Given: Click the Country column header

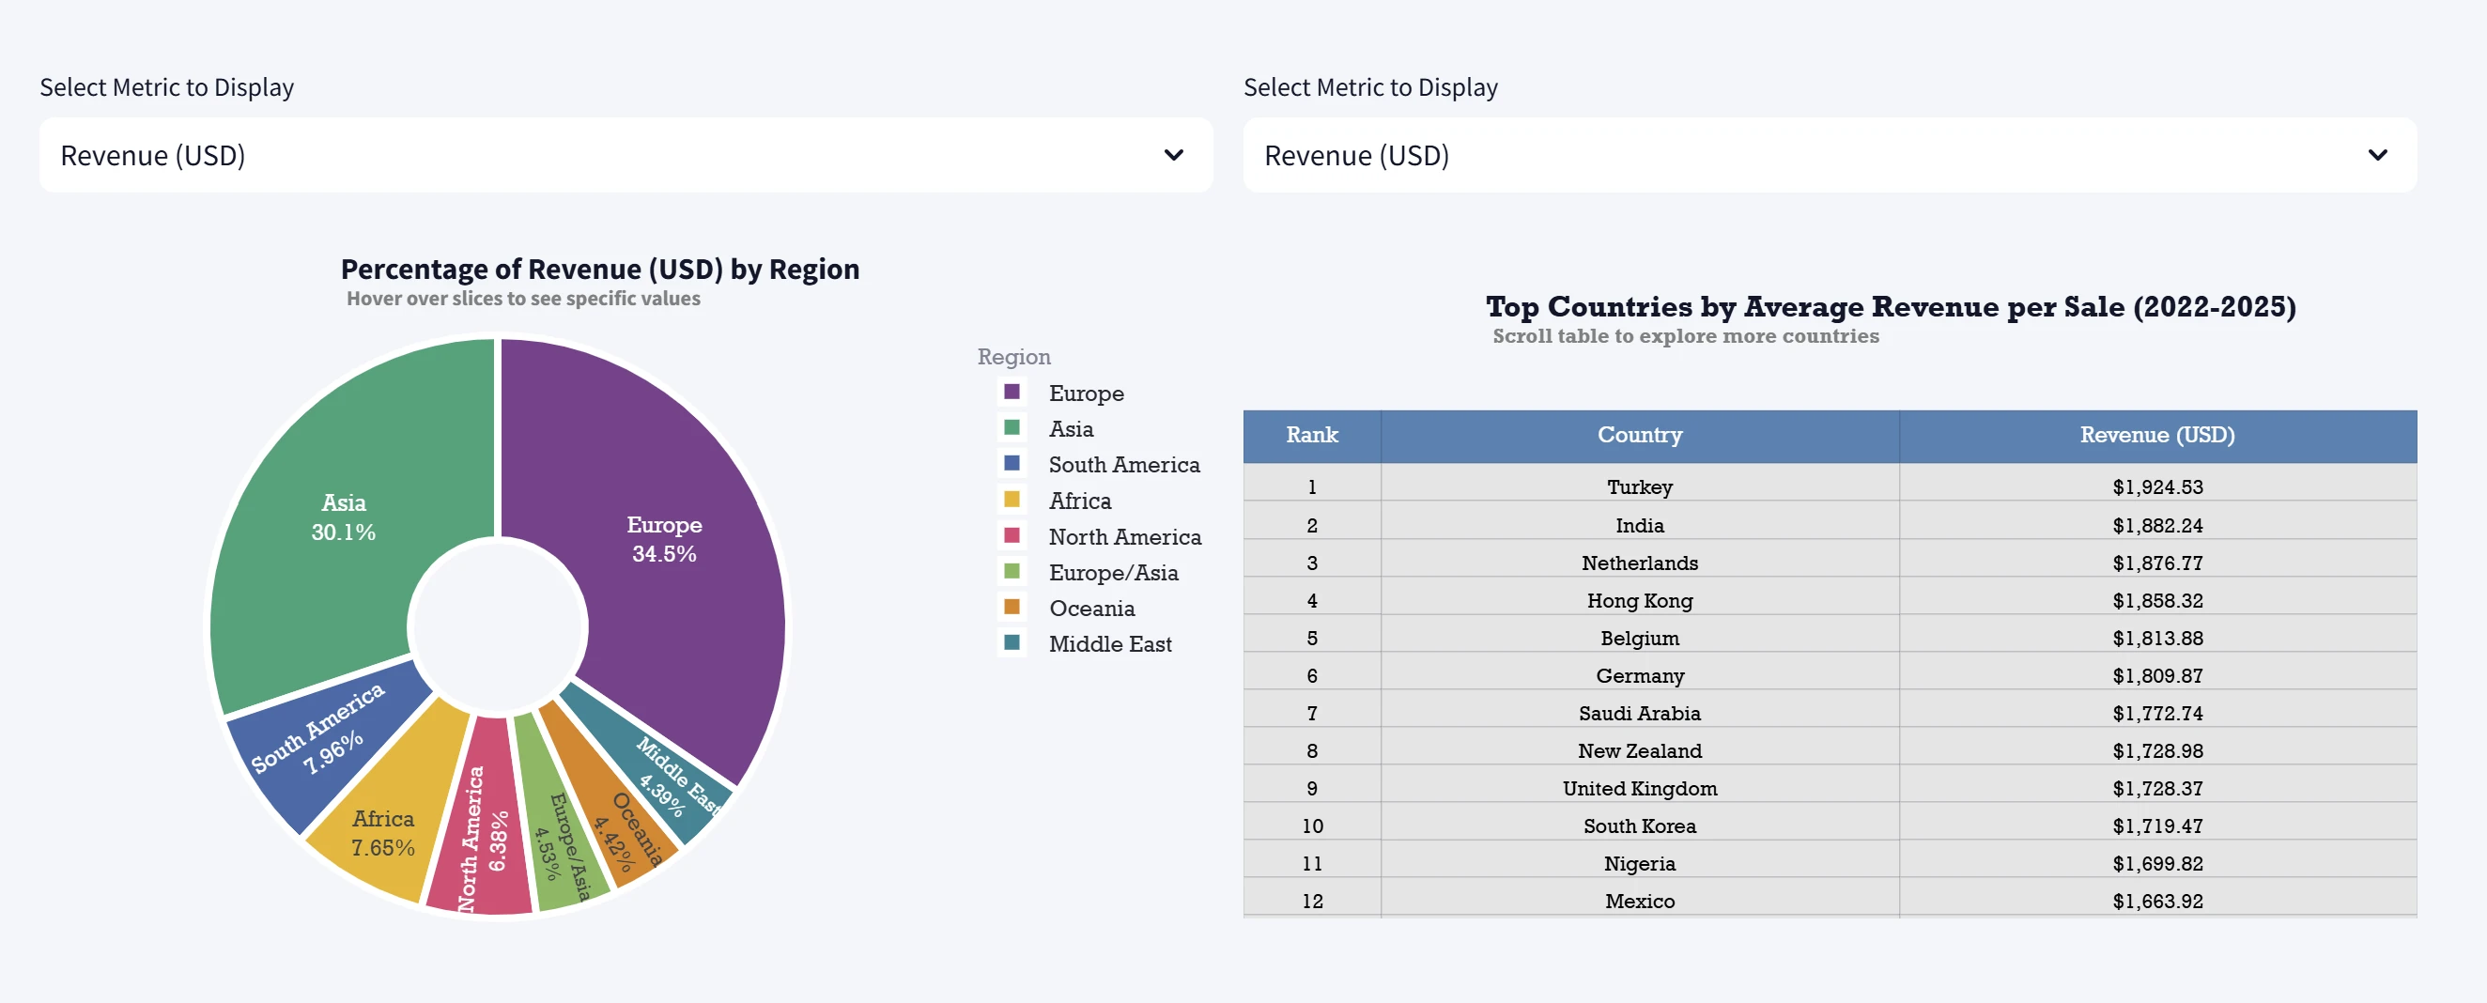Looking at the screenshot, I should (1638, 436).
